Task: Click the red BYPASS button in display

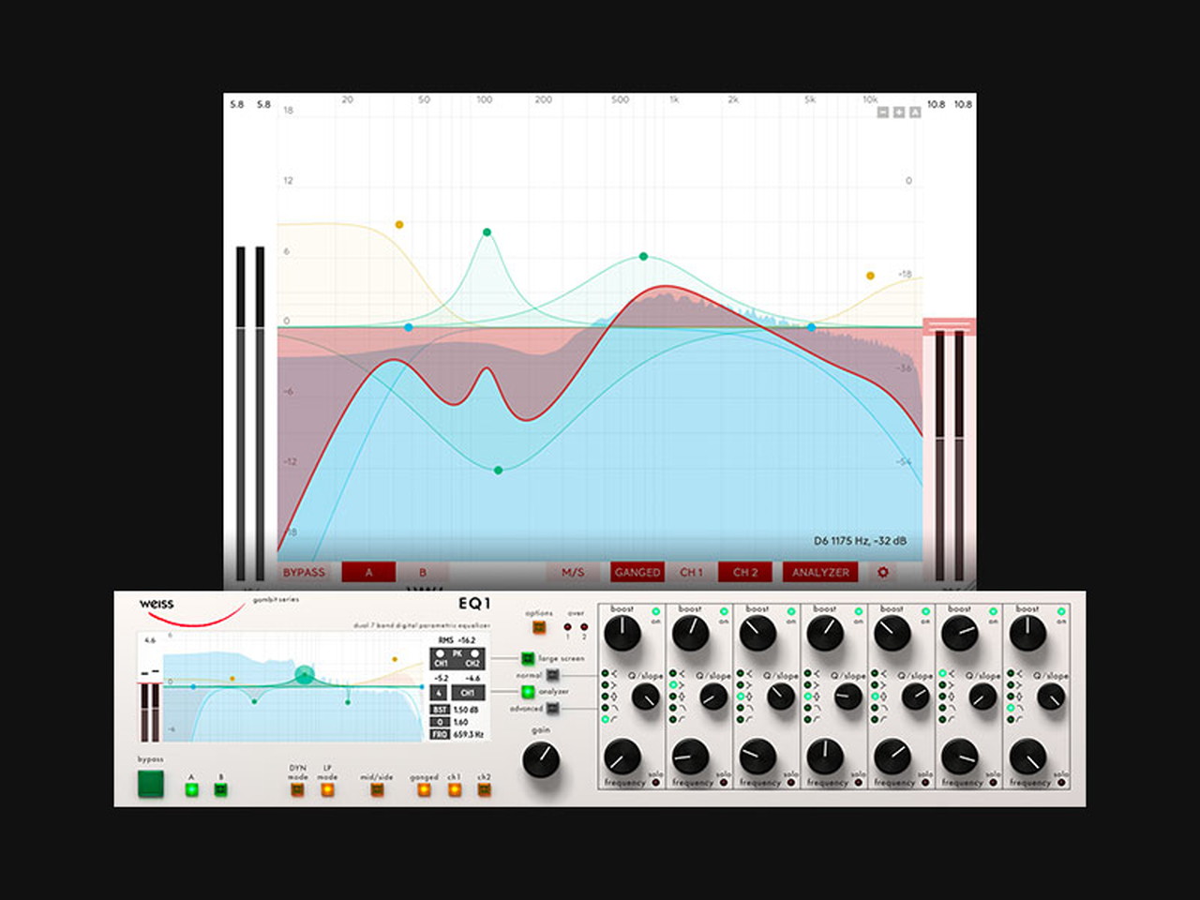Action: [x=304, y=572]
